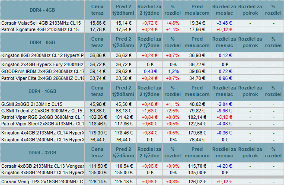Image resolution: width=284 pixels, height=185 pixels.
Task: Select current price 39,14 € cell
Action: click(x=98, y=71)
